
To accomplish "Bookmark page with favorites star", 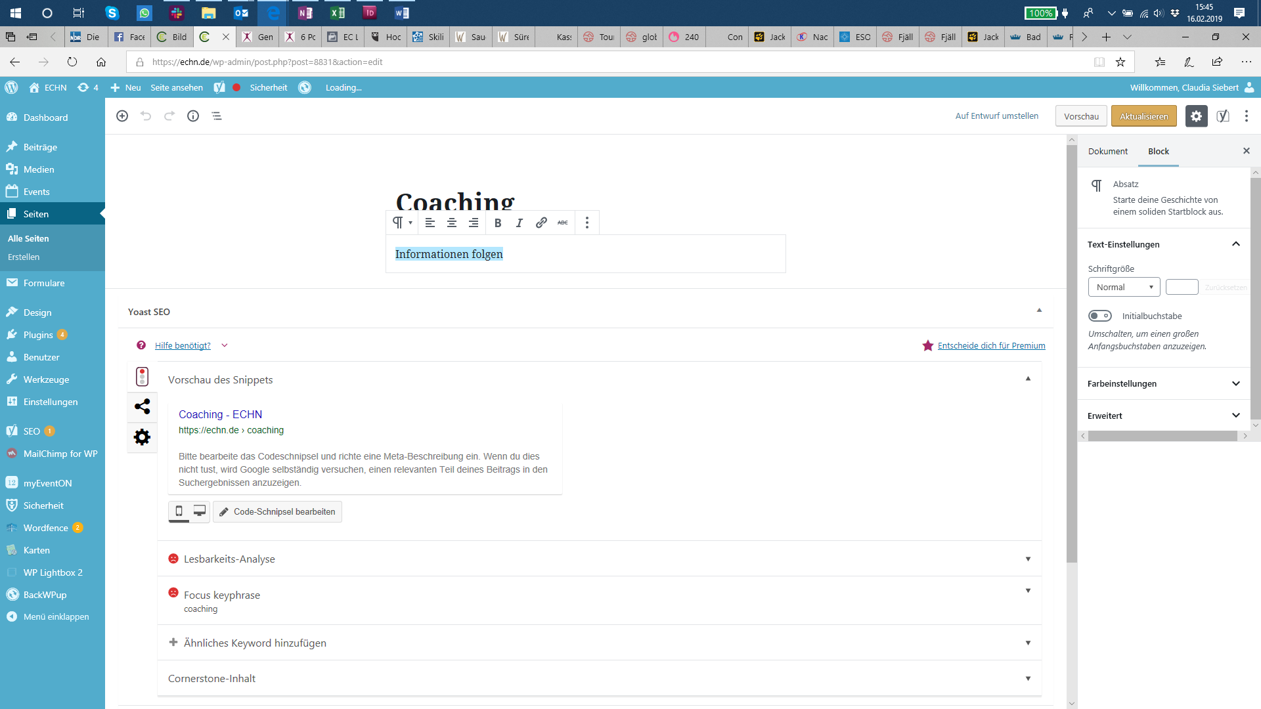I will coord(1120,62).
